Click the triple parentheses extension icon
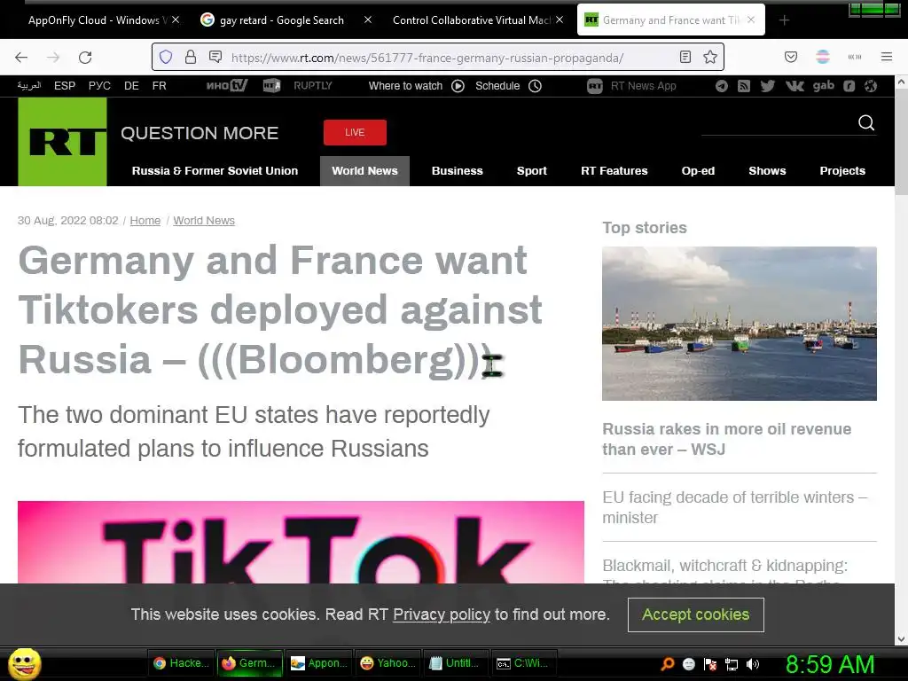Image resolution: width=908 pixels, height=681 pixels. click(855, 57)
